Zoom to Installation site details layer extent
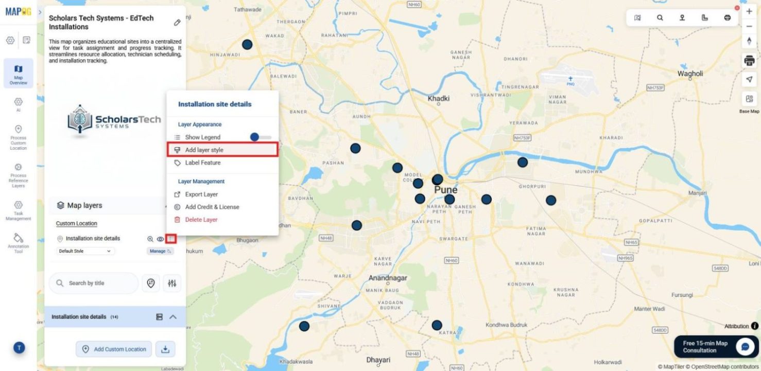The image size is (761, 371). (150, 238)
